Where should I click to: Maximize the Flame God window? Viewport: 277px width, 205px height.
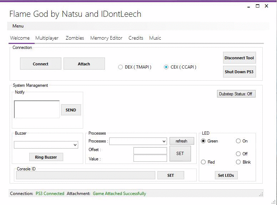[258, 6]
